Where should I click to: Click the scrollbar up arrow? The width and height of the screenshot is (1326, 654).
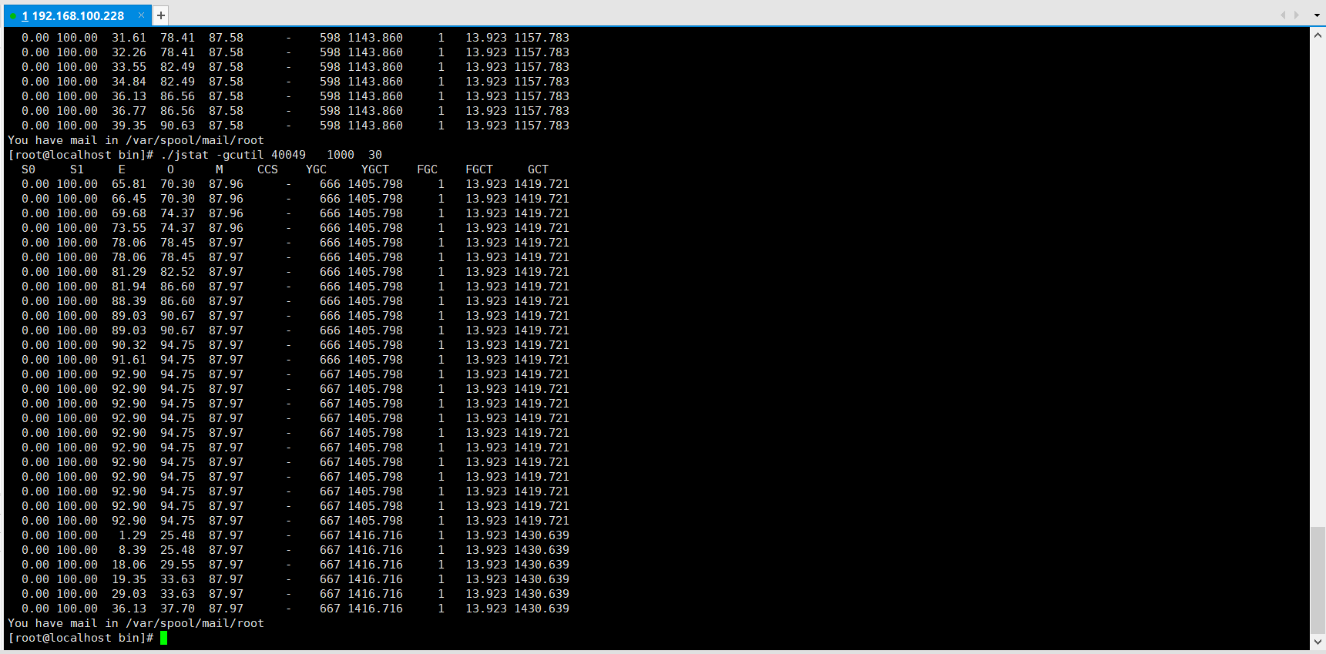tap(1318, 35)
